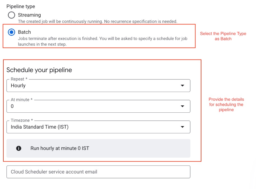Select the Streaming radio button
256x189 pixels.
click(x=11, y=15)
